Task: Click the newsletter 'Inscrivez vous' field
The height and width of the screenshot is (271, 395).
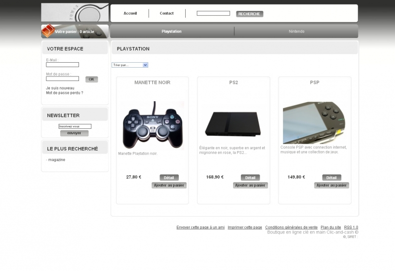Action: pyautogui.click(x=75, y=126)
